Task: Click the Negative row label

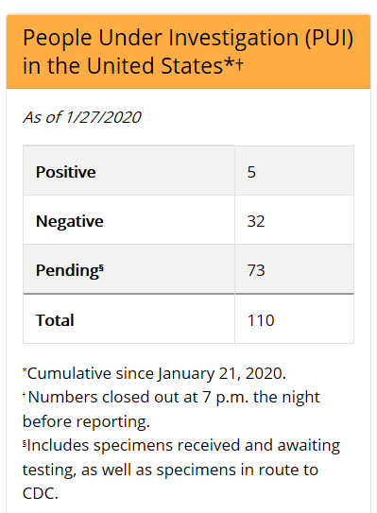Action: coord(70,221)
